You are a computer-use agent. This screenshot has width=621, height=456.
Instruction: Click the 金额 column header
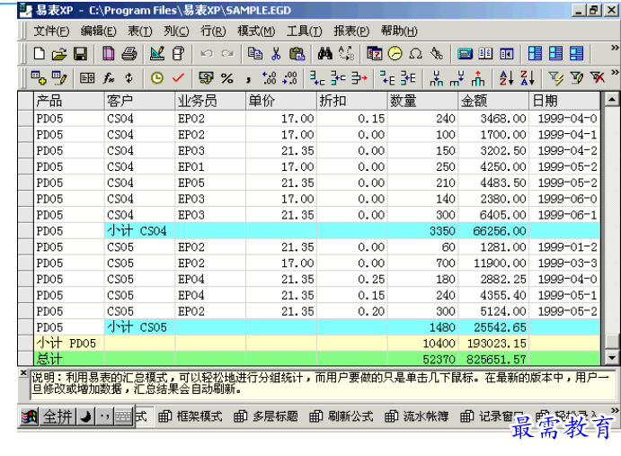pos(493,101)
